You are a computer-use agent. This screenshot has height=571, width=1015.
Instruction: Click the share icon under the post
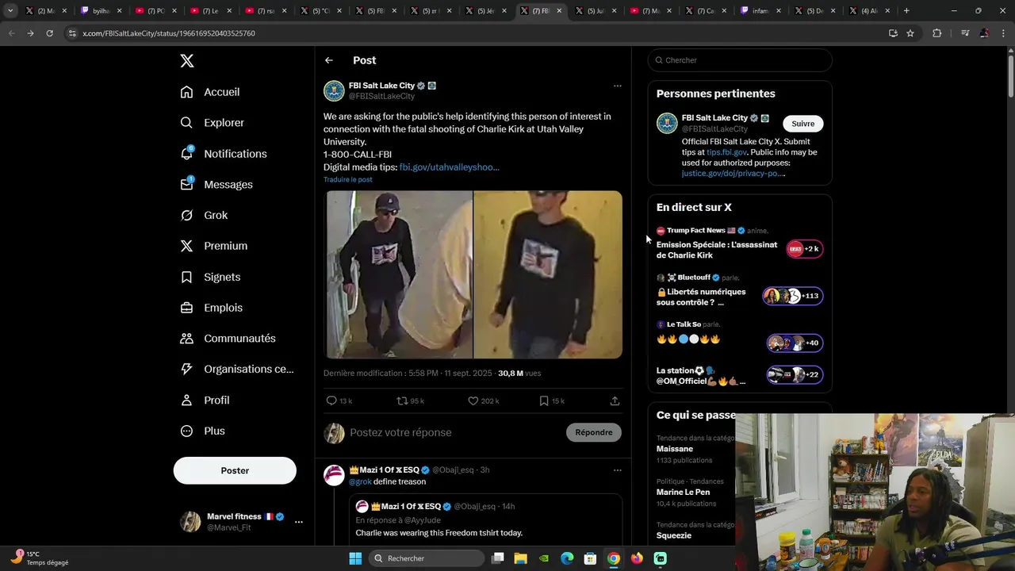point(615,401)
